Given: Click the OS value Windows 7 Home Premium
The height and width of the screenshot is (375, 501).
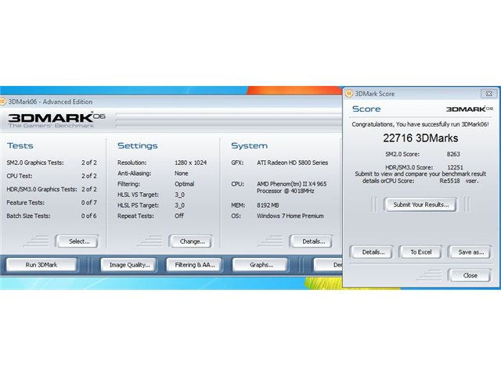Looking at the screenshot, I should coord(290,216).
